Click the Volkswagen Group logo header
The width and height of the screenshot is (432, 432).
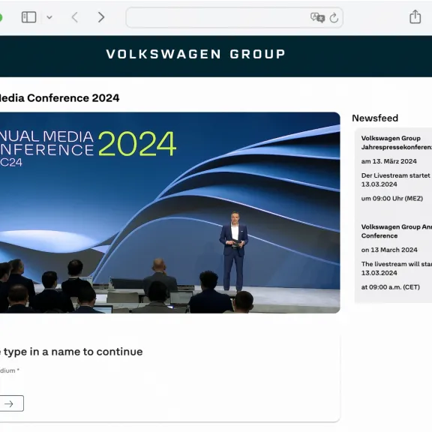(x=196, y=54)
